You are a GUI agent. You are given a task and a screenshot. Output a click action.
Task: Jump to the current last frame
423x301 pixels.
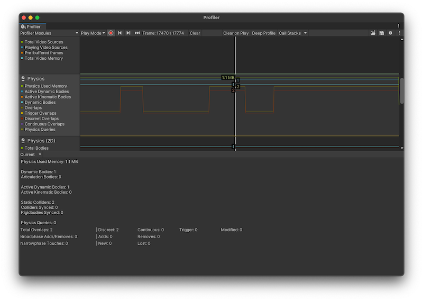coord(137,33)
